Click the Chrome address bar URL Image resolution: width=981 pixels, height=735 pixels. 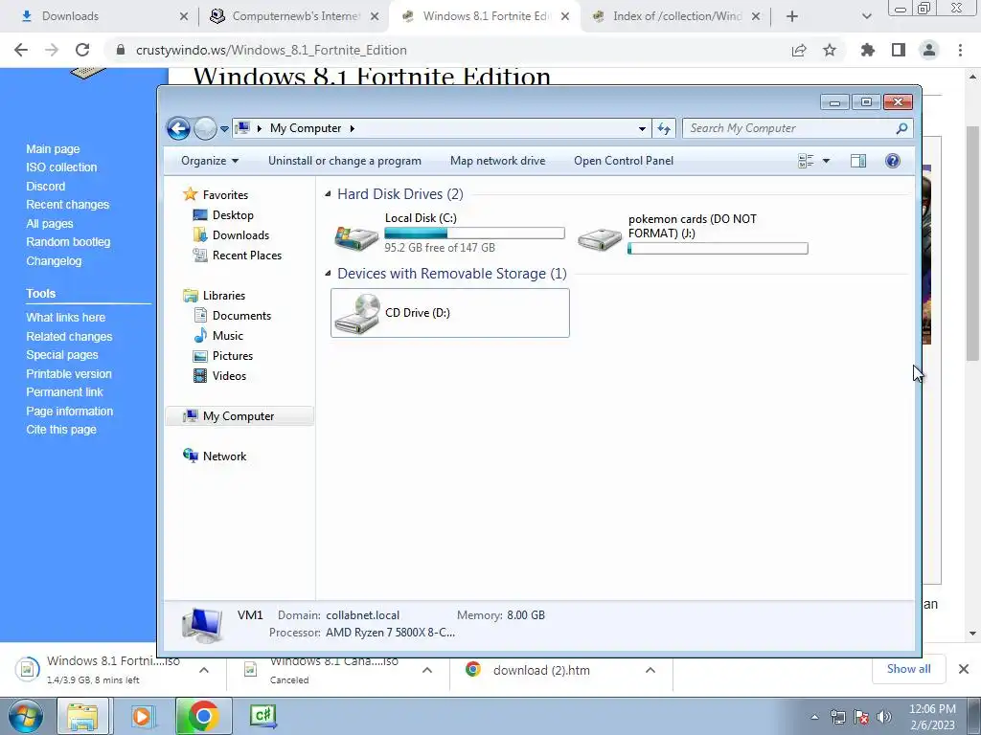click(271, 50)
